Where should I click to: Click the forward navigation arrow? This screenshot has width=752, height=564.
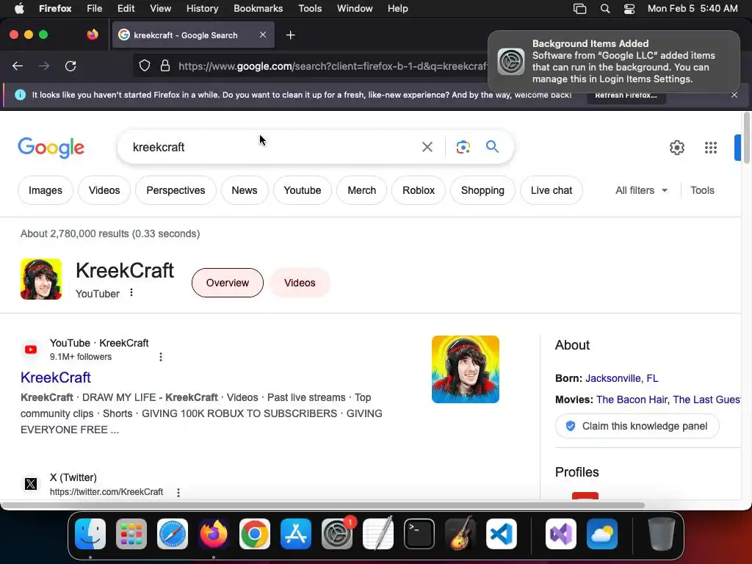click(x=44, y=66)
